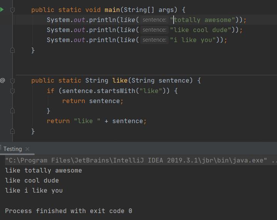Click sentence hint before "like cool dude"
This screenshot has height=220, width=277.
pos(154,30)
